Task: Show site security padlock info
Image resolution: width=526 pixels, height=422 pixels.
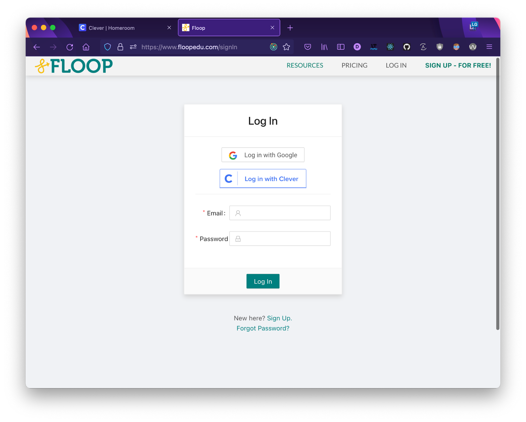Action: pos(120,47)
